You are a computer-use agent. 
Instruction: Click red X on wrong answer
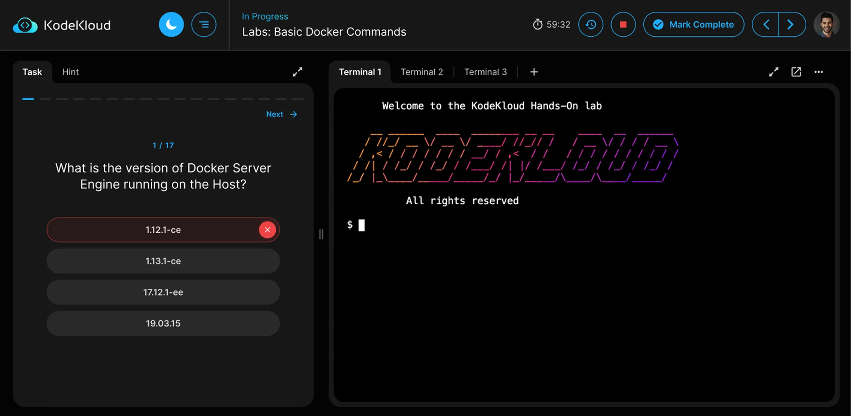pos(267,230)
